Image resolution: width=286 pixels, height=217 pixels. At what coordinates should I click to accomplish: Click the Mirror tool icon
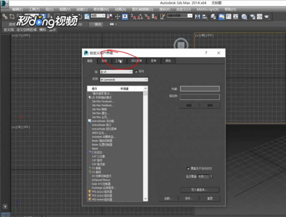click(197, 17)
